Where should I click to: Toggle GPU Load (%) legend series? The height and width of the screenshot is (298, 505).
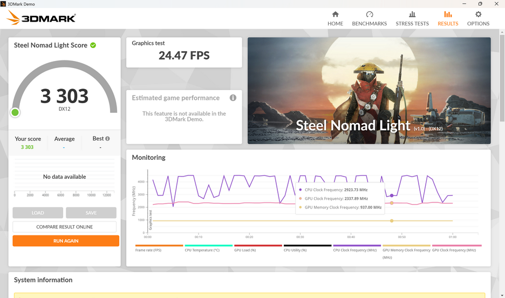pos(258,248)
